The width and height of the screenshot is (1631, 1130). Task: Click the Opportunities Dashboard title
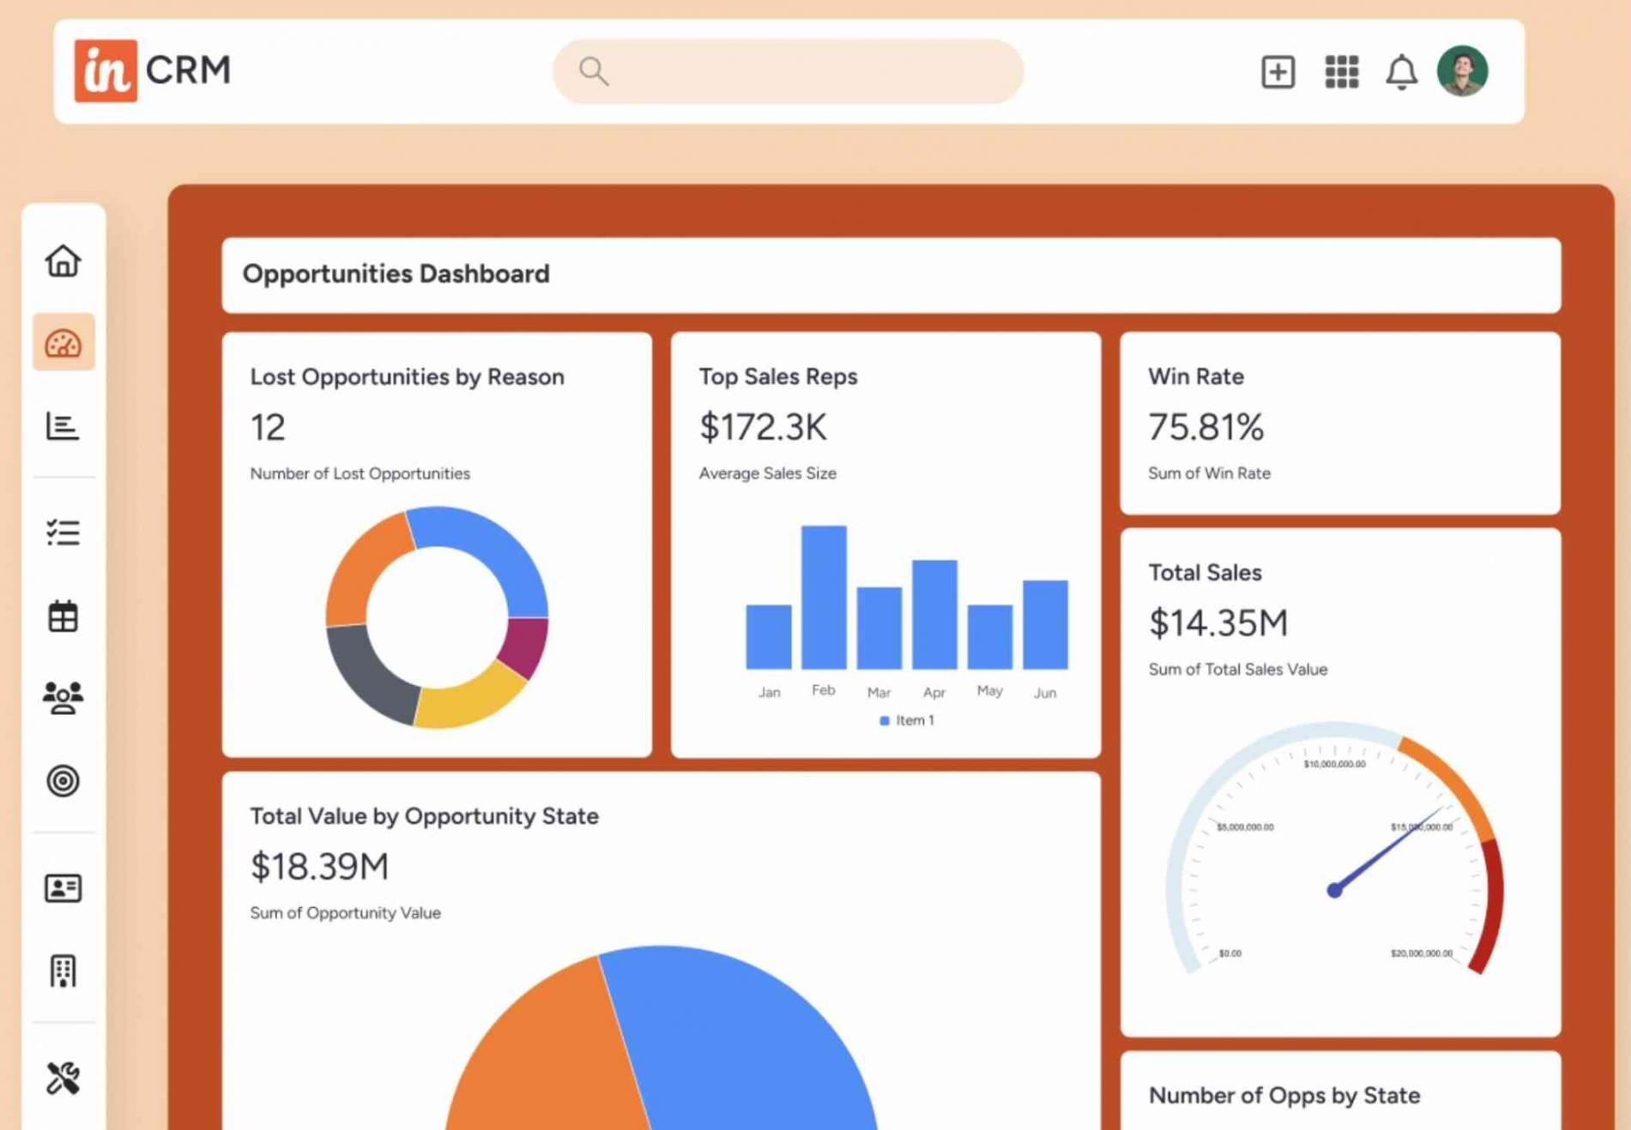pos(396,273)
